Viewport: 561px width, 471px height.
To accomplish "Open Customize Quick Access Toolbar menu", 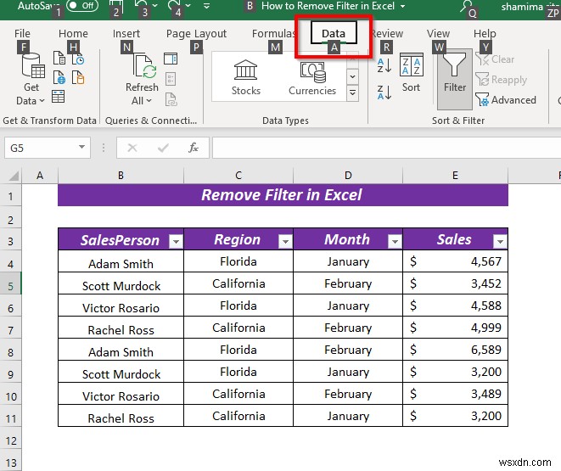I will (x=206, y=6).
